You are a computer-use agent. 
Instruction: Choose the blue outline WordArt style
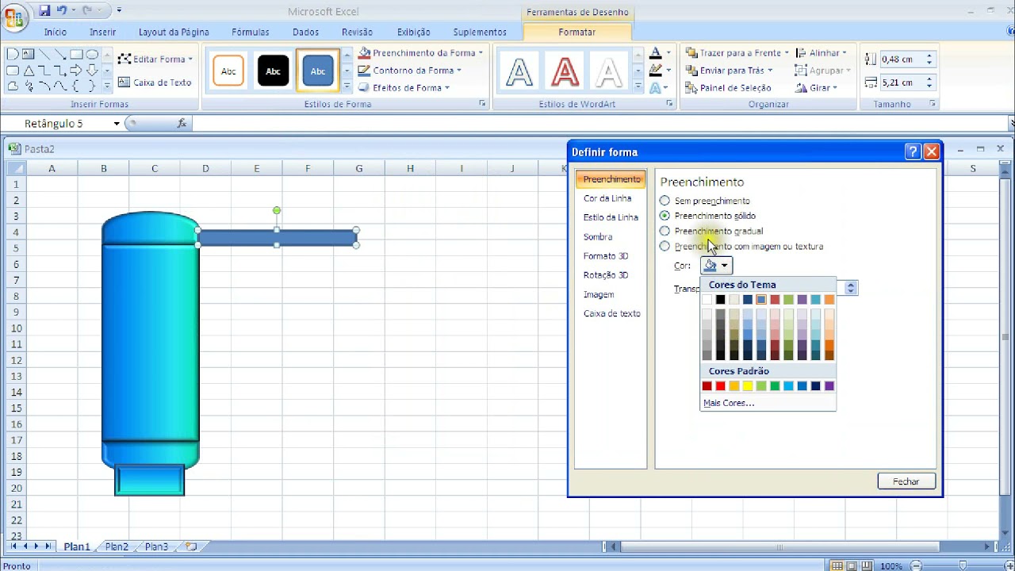519,72
